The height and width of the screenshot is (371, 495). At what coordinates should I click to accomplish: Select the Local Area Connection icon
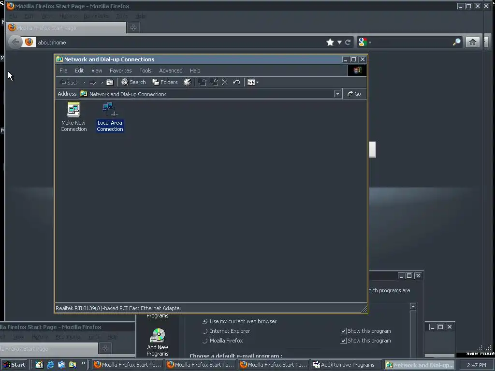110,117
